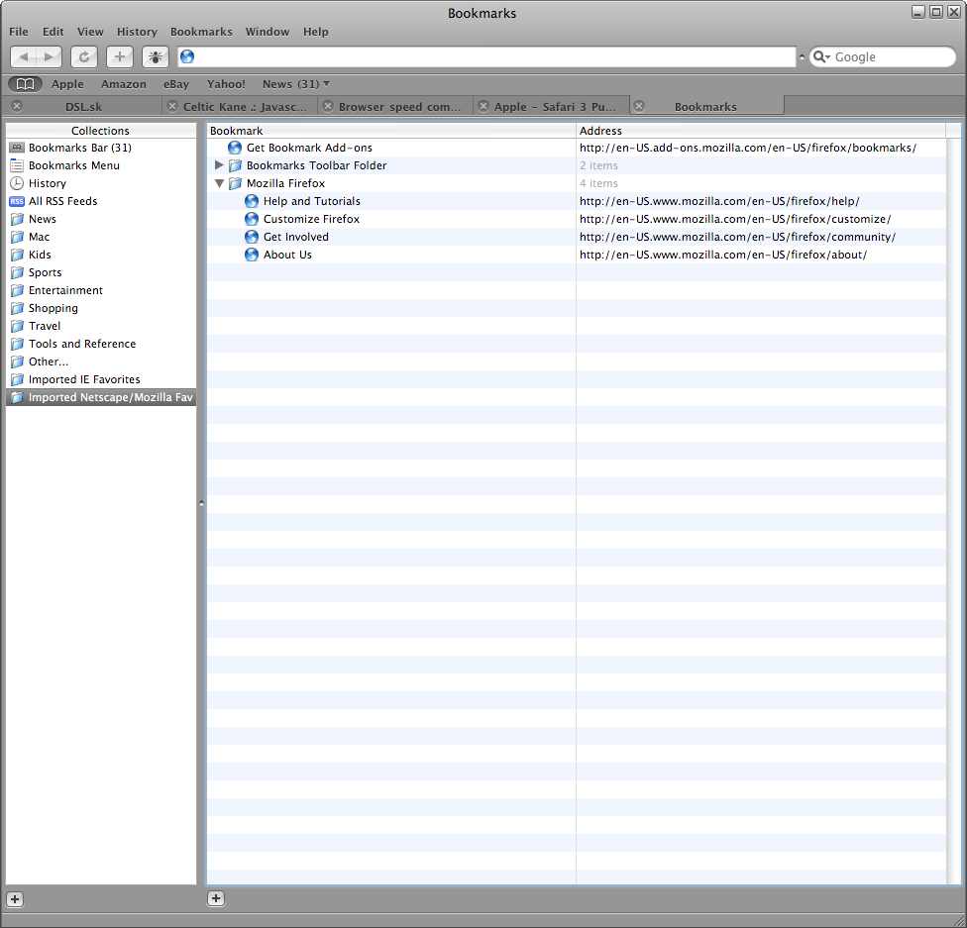Add a new bookmark folder with the plus button
Viewport: 967px width, 928px height.
click(x=216, y=898)
